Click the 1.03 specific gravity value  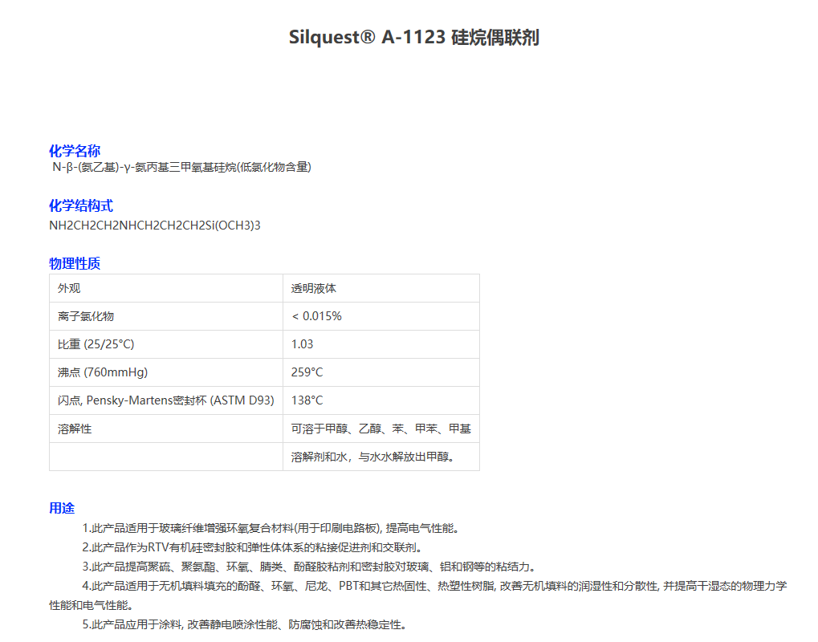[x=302, y=344]
